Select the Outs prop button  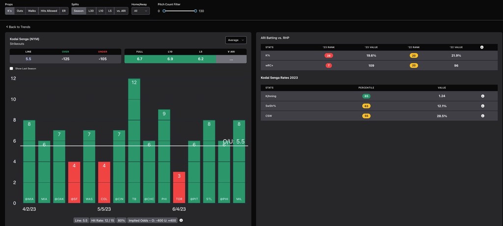coord(20,11)
